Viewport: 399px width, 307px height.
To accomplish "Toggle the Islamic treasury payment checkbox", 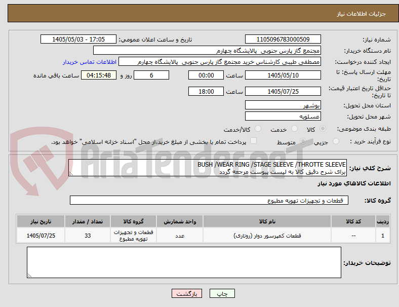I will pos(254,141).
